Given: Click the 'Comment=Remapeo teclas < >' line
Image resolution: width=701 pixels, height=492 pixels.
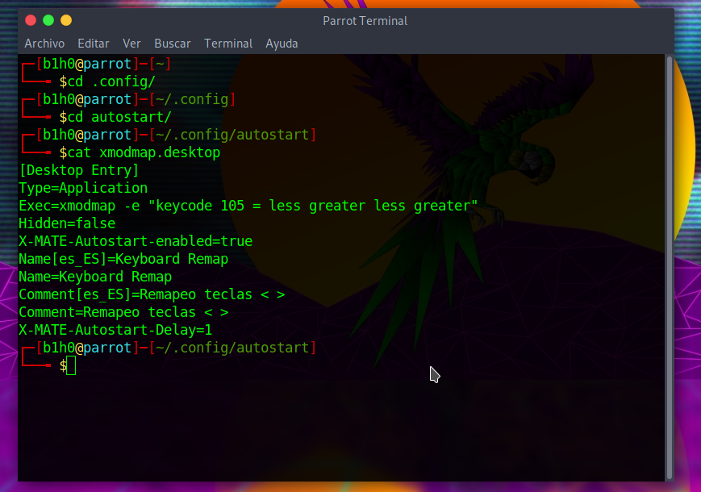Looking at the screenshot, I should [x=123, y=312].
